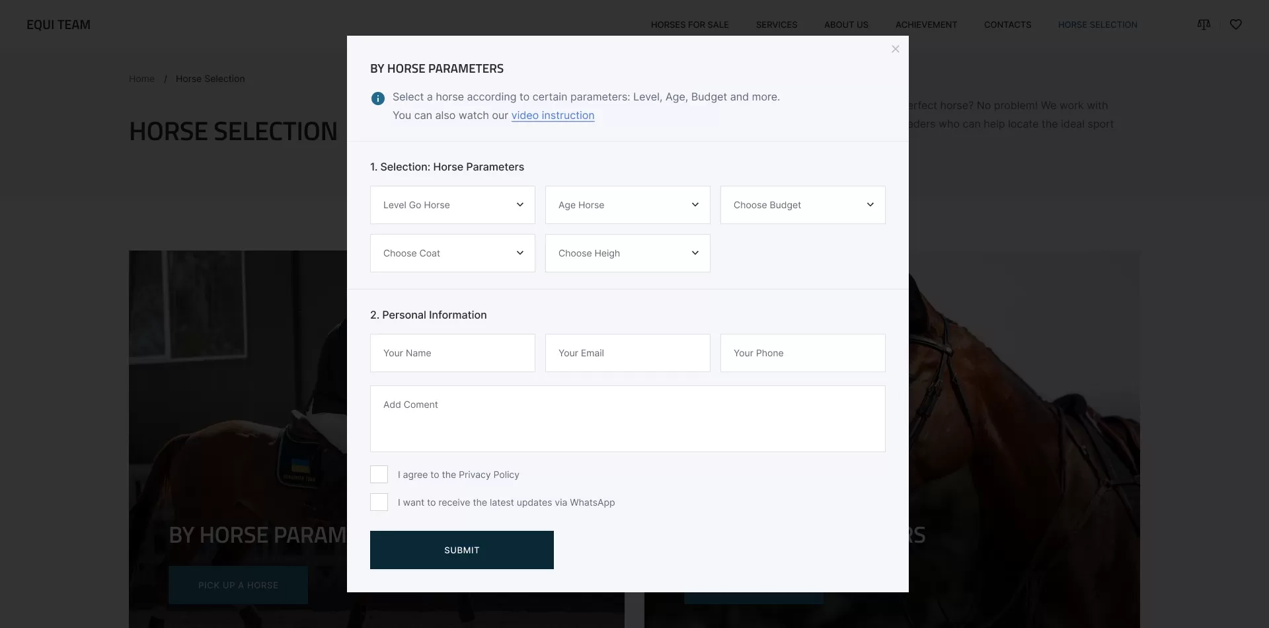Image resolution: width=1269 pixels, height=628 pixels.
Task: Expand the Level Go Horse dropdown
Action: click(453, 205)
